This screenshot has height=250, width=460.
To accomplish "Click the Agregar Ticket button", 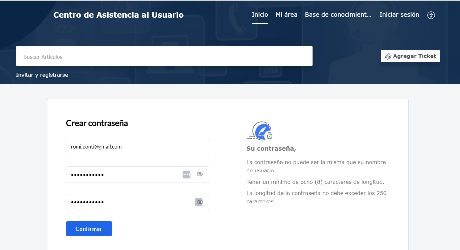I will pos(410,56).
